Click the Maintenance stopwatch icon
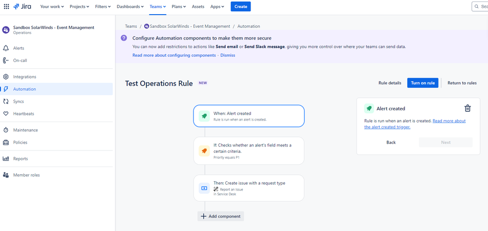Viewport: 488px width, 231px height. point(5,130)
